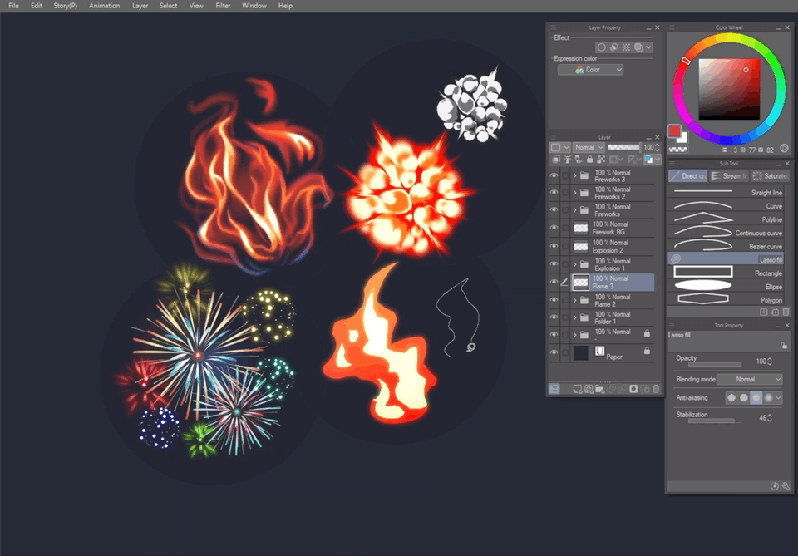Click new raster layer icon

click(578, 389)
